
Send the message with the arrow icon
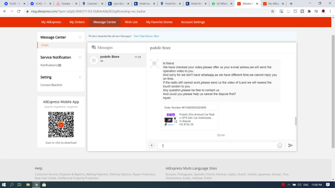tap(290, 145)
